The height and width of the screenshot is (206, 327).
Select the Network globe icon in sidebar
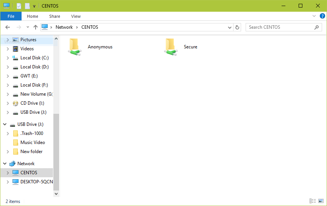pos(12,164)
